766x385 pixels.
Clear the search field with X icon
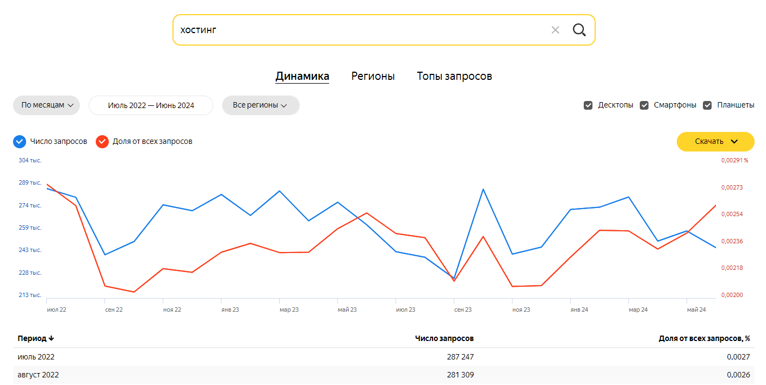click(x=555, y=30)
